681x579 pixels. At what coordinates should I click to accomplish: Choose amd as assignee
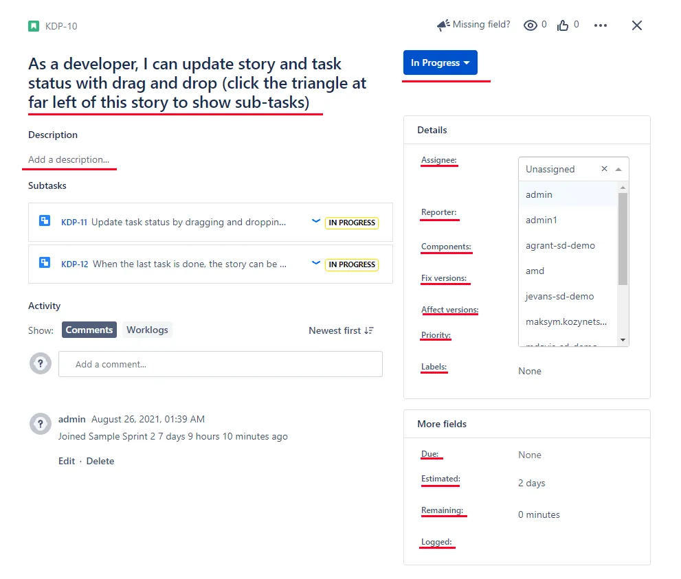[x=568, y=271]
